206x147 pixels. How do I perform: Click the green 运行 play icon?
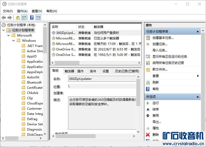148,103
